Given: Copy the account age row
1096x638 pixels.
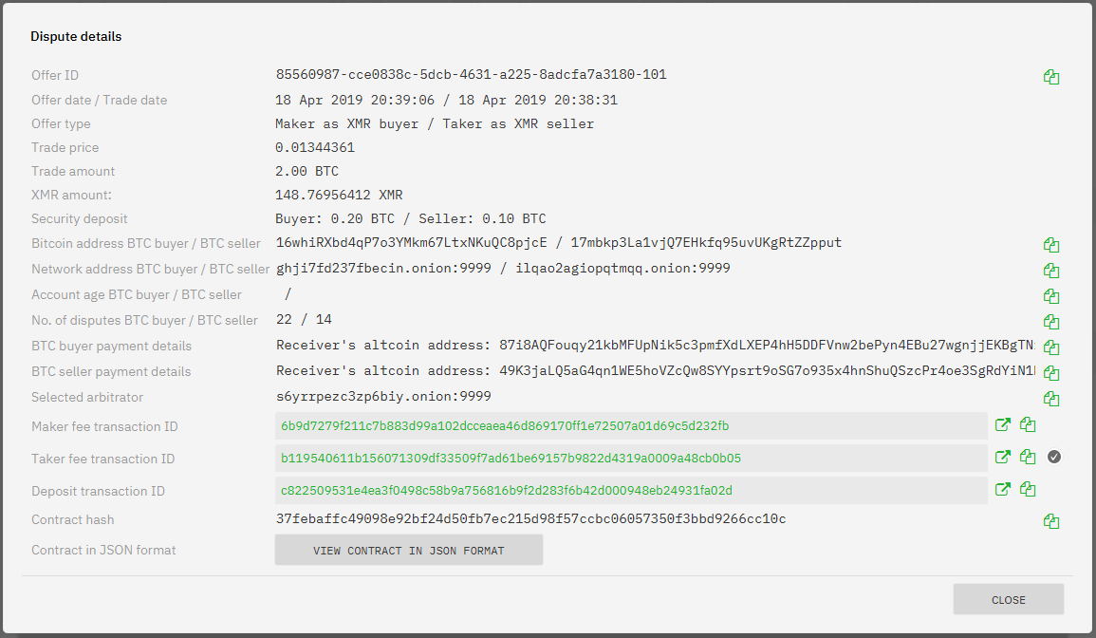Looking at the screenshot, I should [1051, 296].
